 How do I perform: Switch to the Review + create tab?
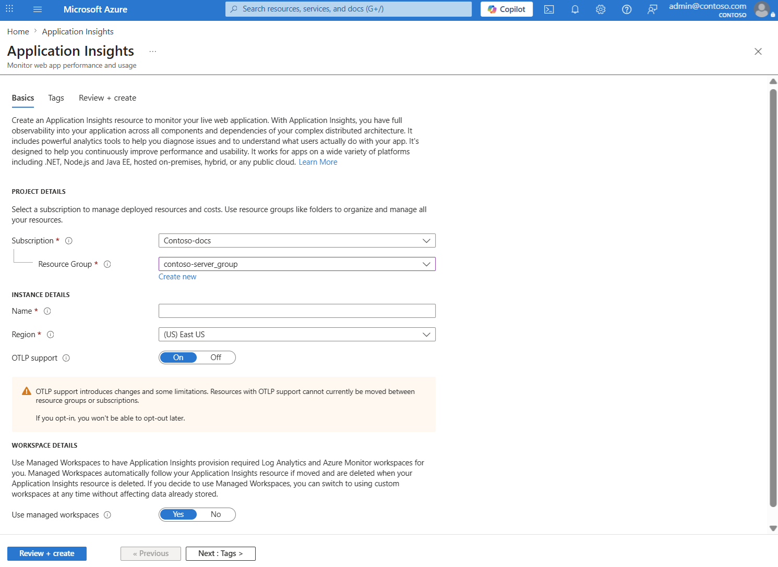[x=107, y=98]
